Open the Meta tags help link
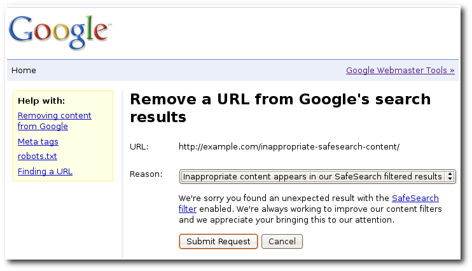Viewport: 472px width, 271px height. 38,141
